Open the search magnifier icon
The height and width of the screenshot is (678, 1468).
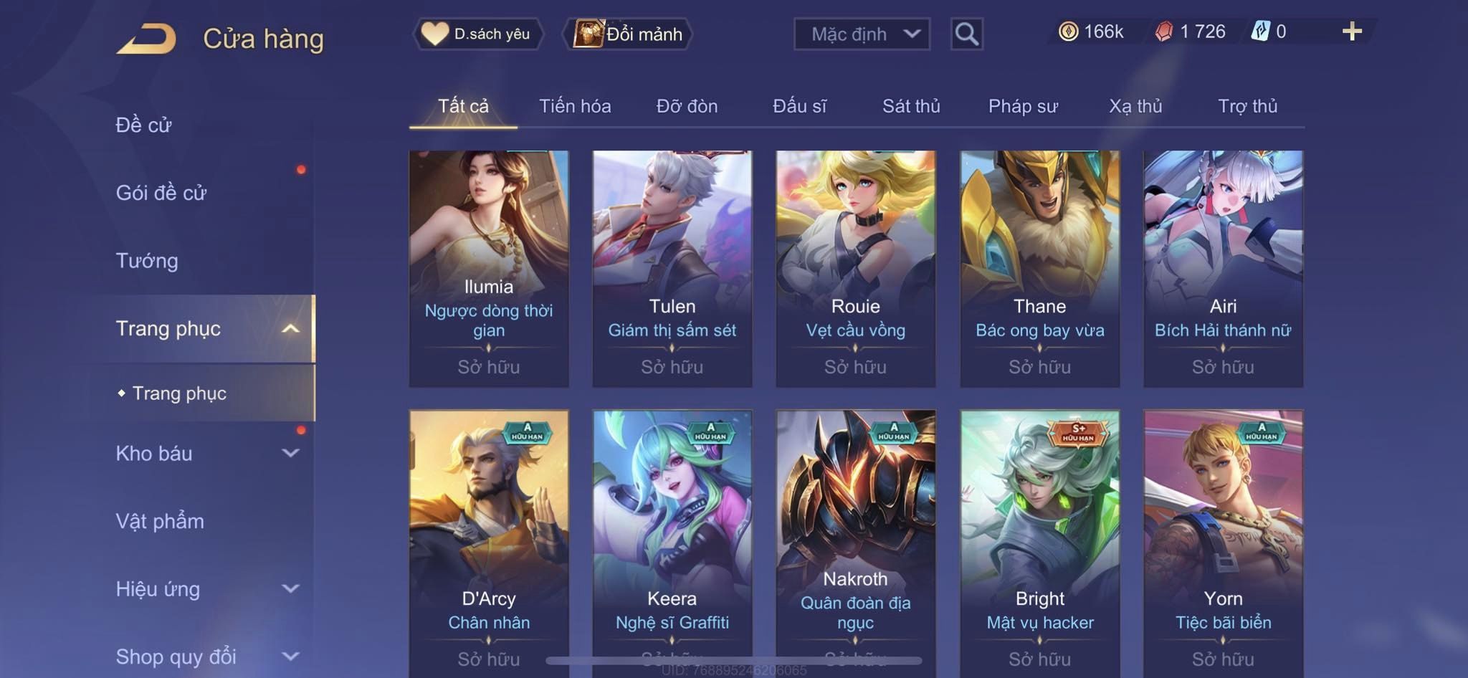(x=966, y=34)
